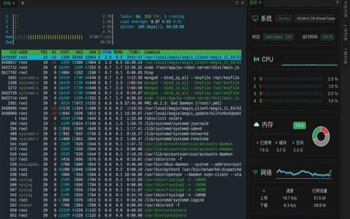Click the memory donut chart
The height and width of the screenshot is (219, 350).
321,137
